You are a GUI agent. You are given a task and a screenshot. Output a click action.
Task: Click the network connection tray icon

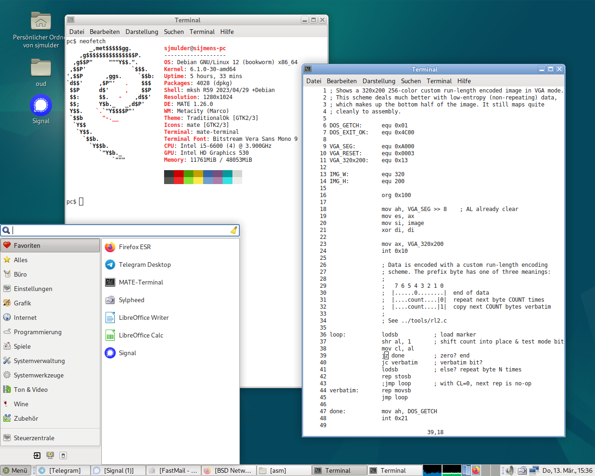tap(534, 470)
